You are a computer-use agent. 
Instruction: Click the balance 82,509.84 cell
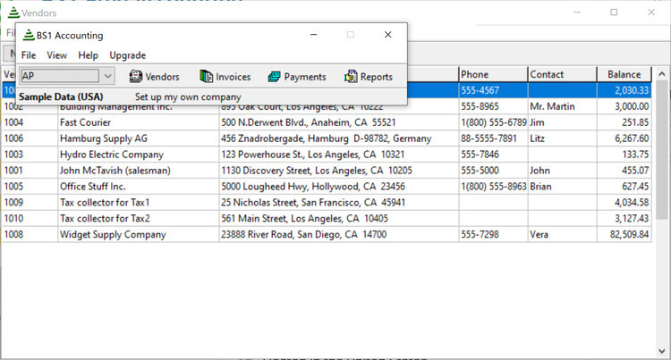[x=624, y=234]
